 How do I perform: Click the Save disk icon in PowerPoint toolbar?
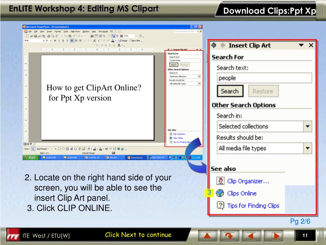click(36, 36)
